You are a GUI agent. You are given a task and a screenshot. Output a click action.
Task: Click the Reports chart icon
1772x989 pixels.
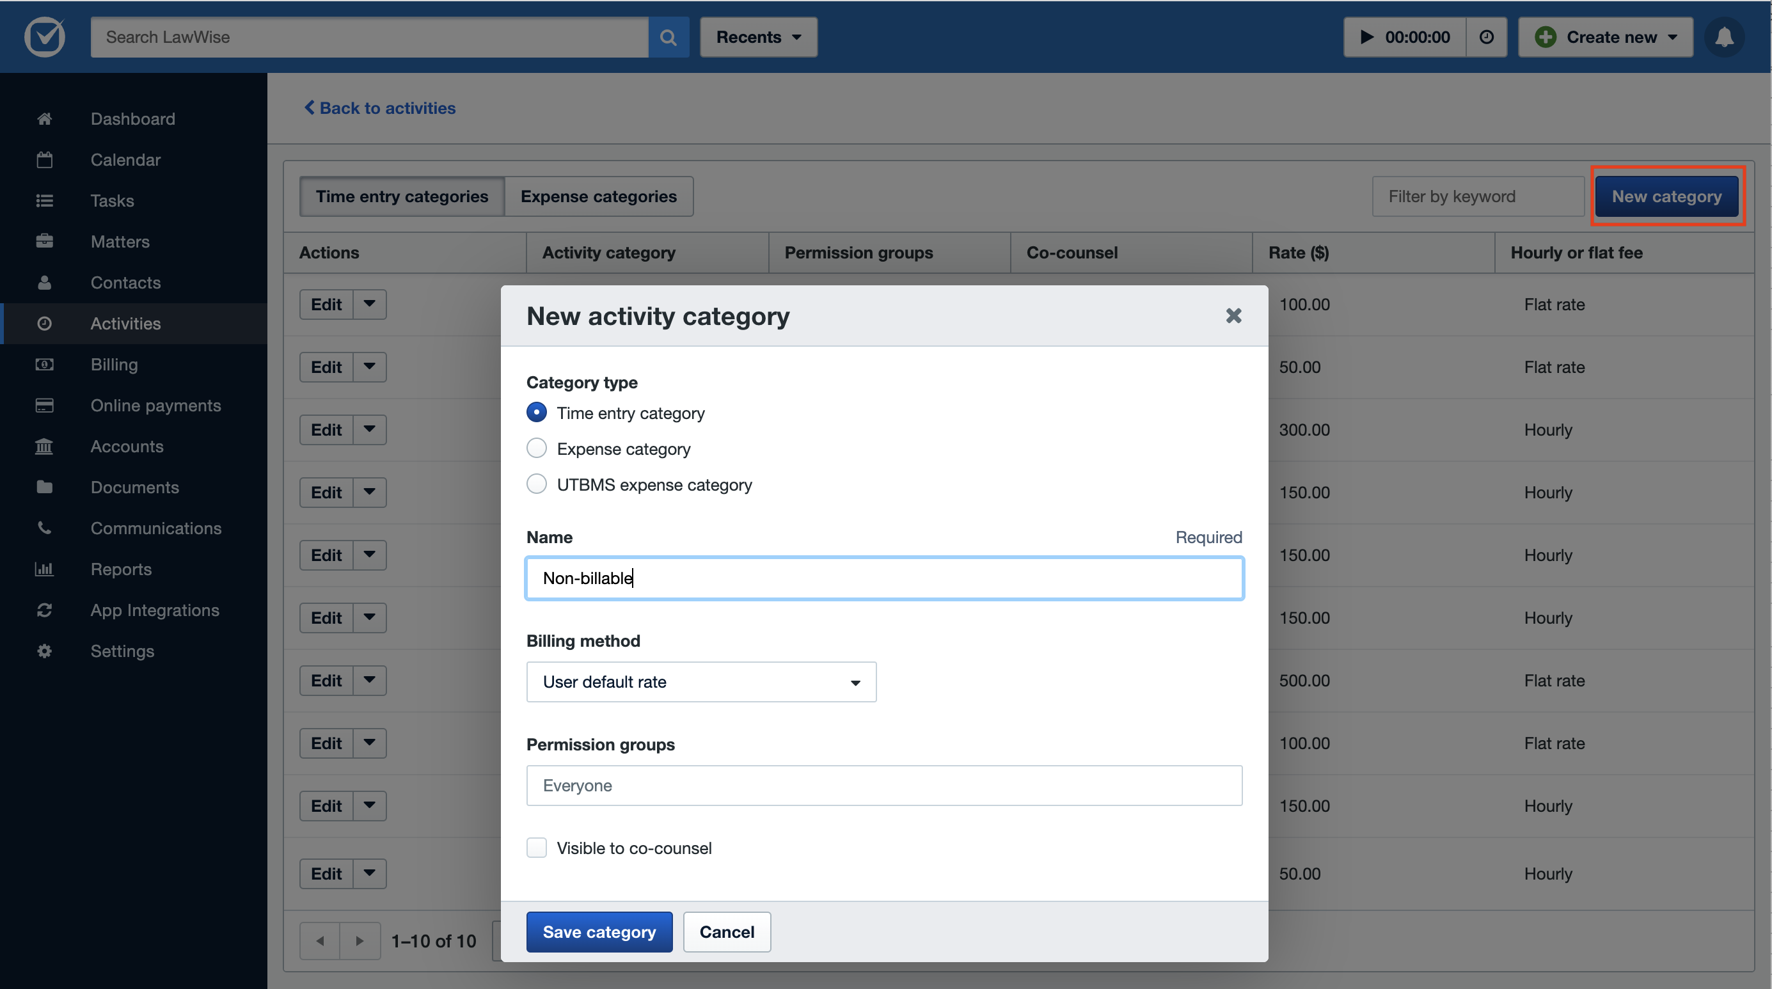coord(45,569)
